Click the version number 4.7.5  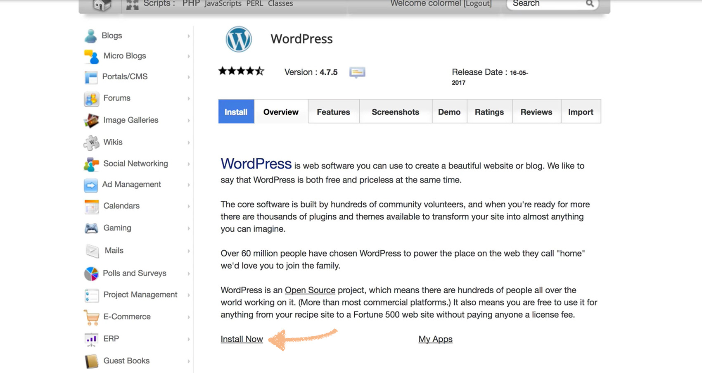[x=329, y=72]
